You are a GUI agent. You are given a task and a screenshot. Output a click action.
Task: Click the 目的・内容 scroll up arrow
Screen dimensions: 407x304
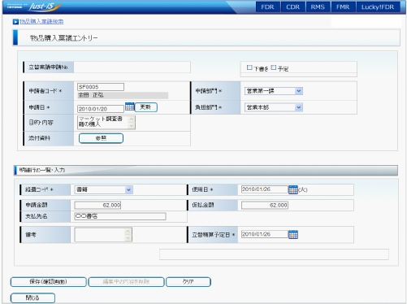[x=132, y=119]
